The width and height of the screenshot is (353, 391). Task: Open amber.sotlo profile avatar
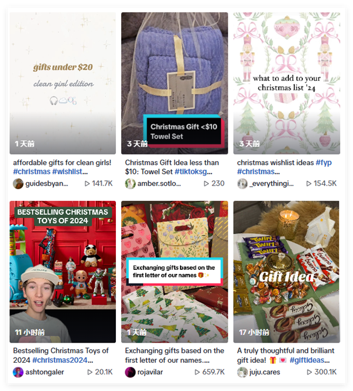[130, 184]
